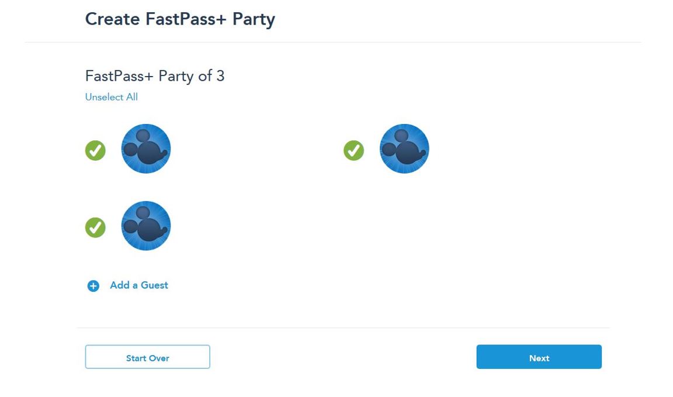Screen dimensions: 673x397
Task: Open the first guest's profile picture
Action: (x=145, y=148)
